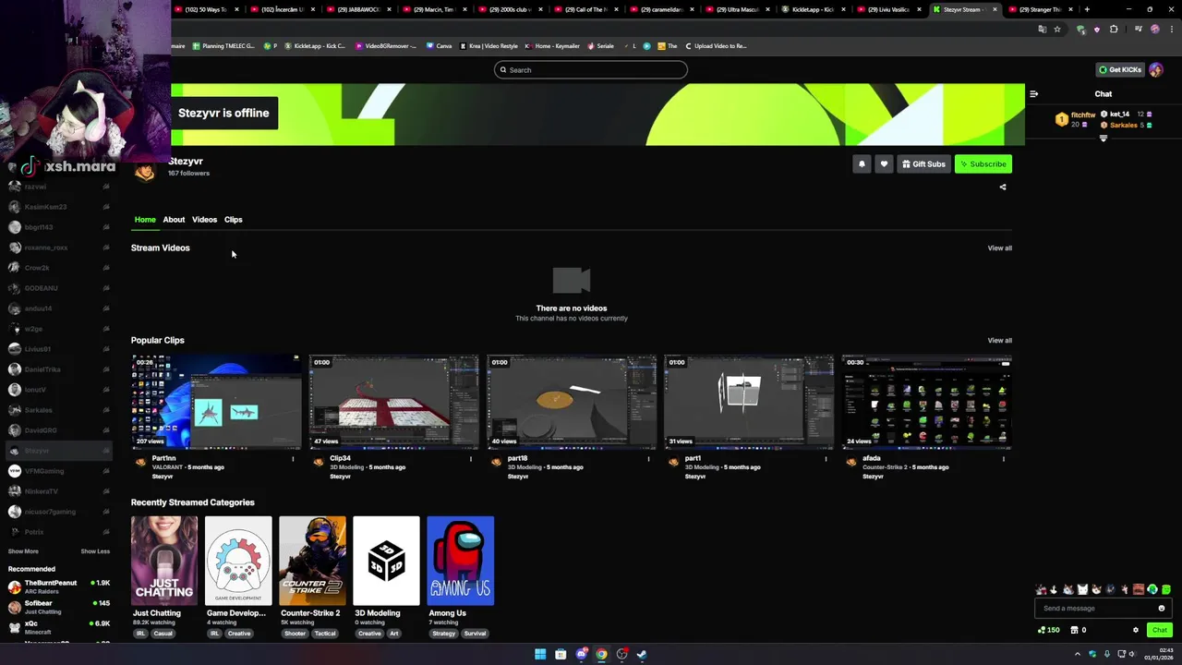Switch to the About tab
The height and width of the screenshot is (665, 1182).
pyautogui.click(x=174, y=220)
